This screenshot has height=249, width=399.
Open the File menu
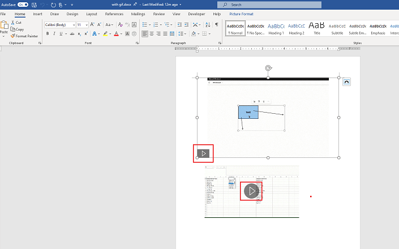tap(3, 14)
